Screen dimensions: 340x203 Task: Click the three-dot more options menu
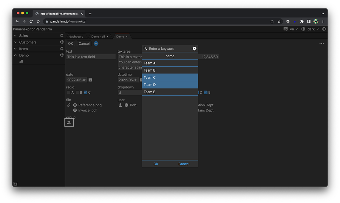coord(322,43)
